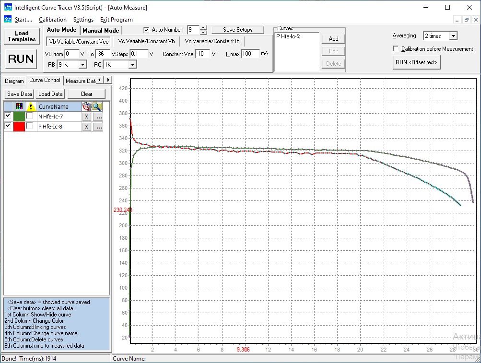Click the magnifier measured data header icon
This screenshot has height=363, width=481.
tap(97, 106)
